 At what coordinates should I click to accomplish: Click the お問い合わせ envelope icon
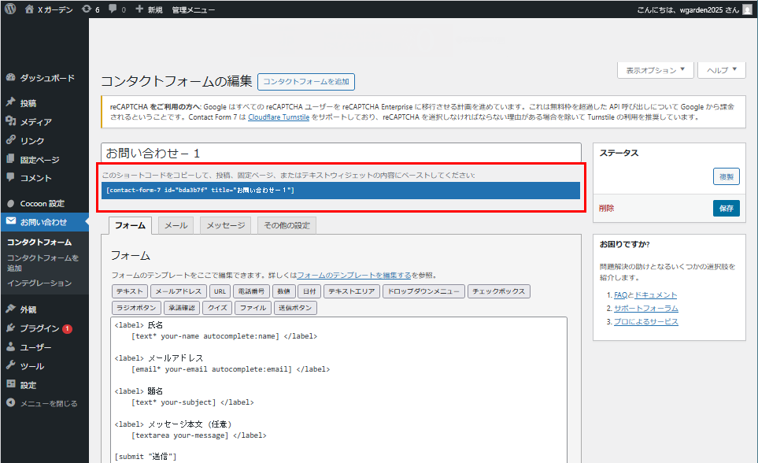pos(11,221)
